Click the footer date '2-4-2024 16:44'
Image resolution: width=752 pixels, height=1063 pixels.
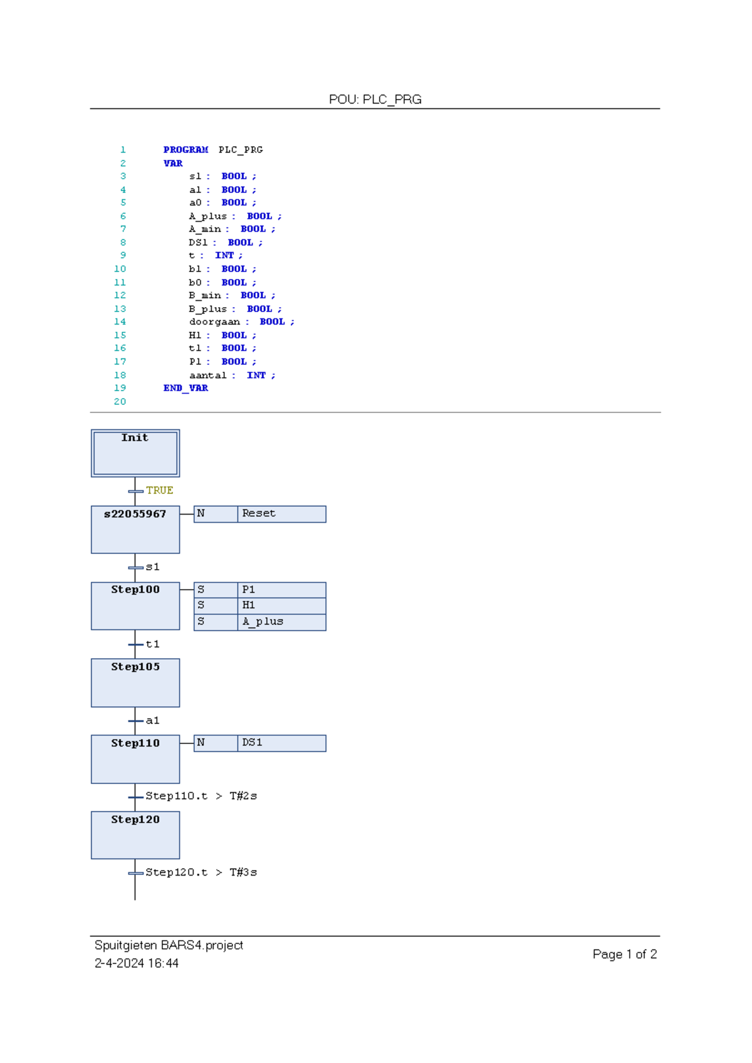[137, 963]
